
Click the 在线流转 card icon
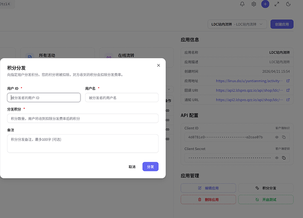tap(109, 57)
